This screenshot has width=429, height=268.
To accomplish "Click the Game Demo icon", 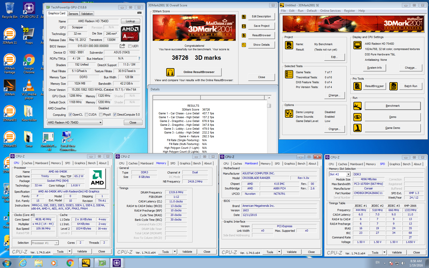I will pos(357,128).
